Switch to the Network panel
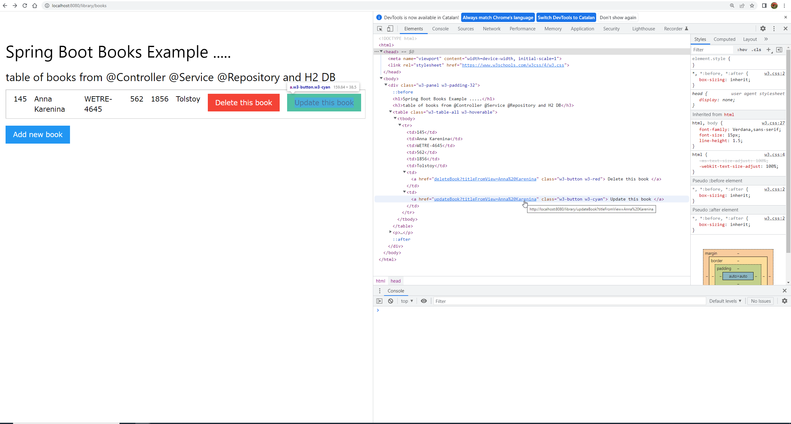Viewport: 791px width, 424px height. [491, 28]
